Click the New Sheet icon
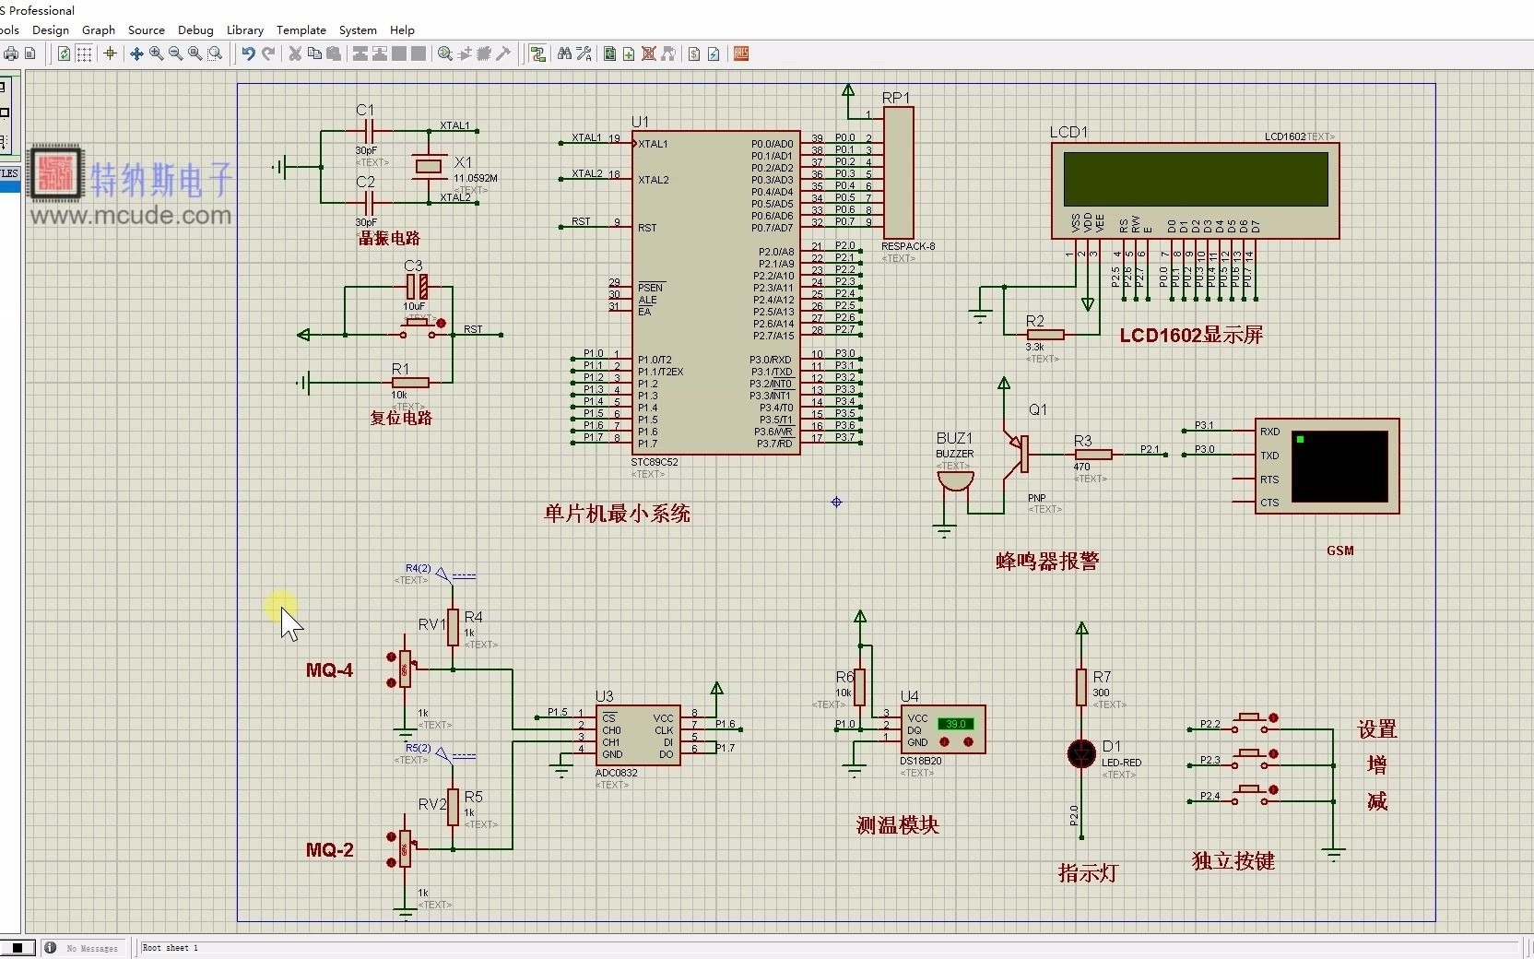This screenshot has height=959, width=1534. pyautogui.click(x=629, y=53)
